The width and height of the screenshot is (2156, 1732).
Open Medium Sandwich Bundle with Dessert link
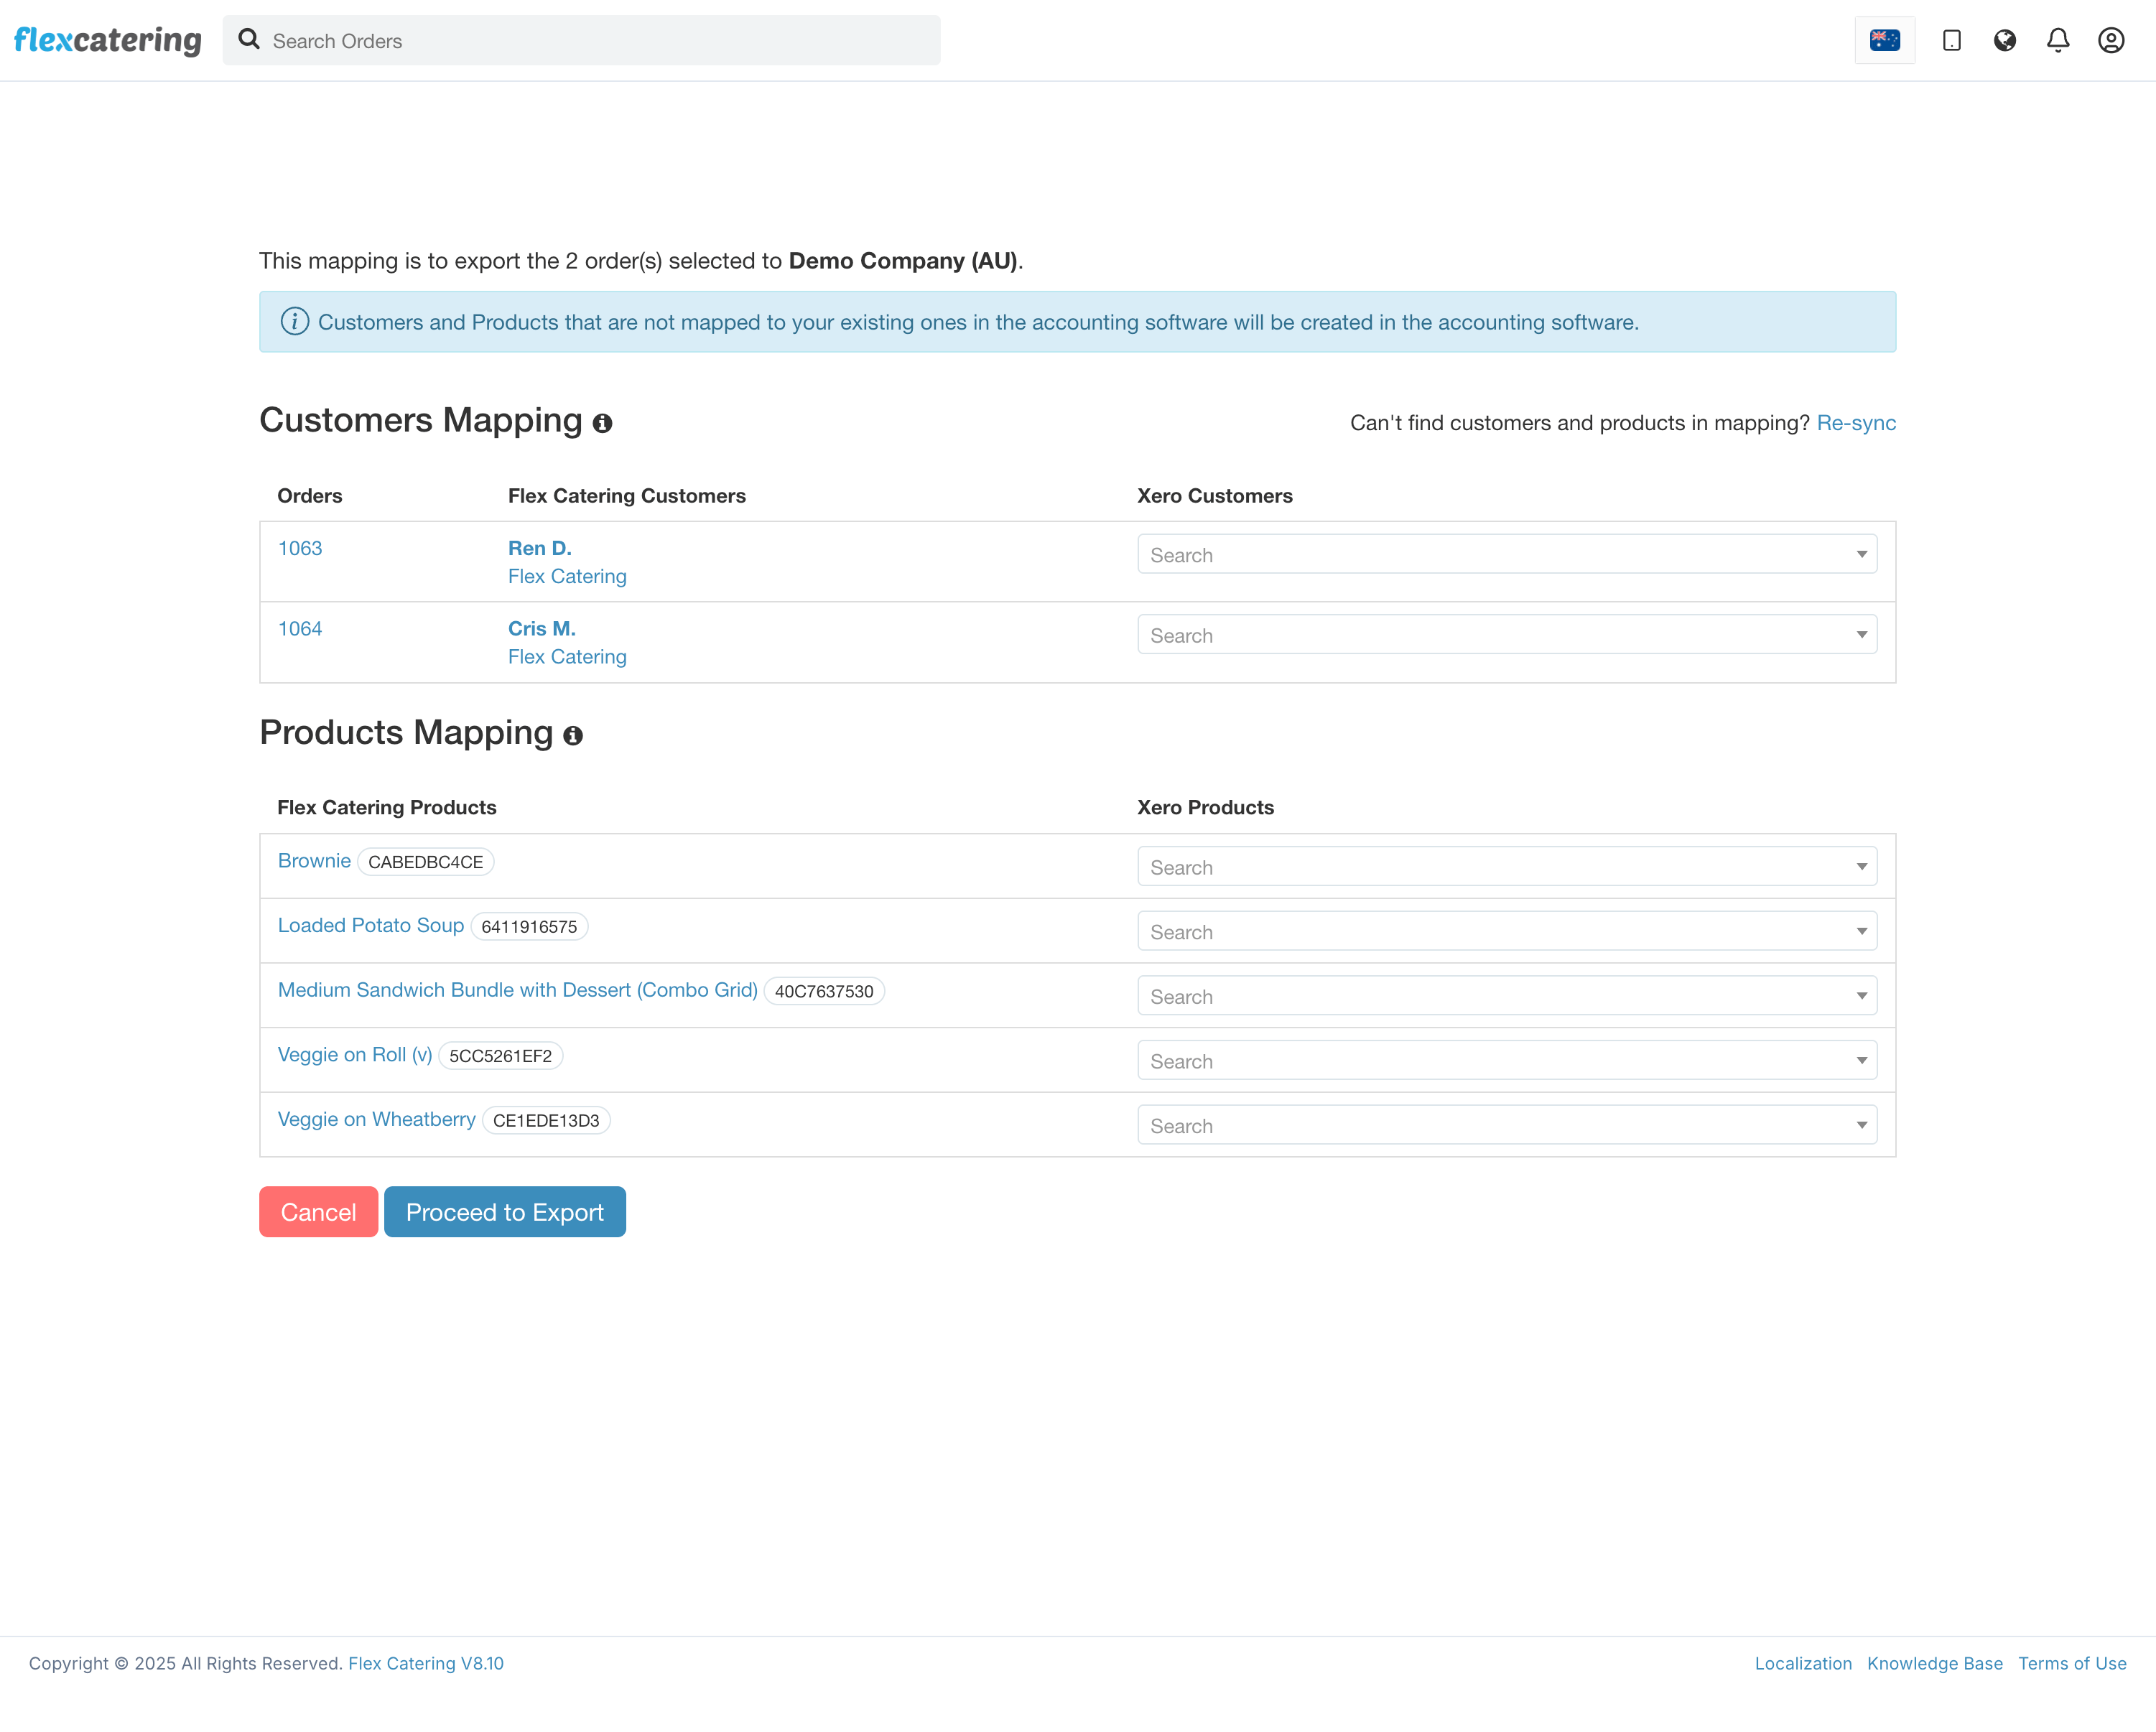[518, 990]
